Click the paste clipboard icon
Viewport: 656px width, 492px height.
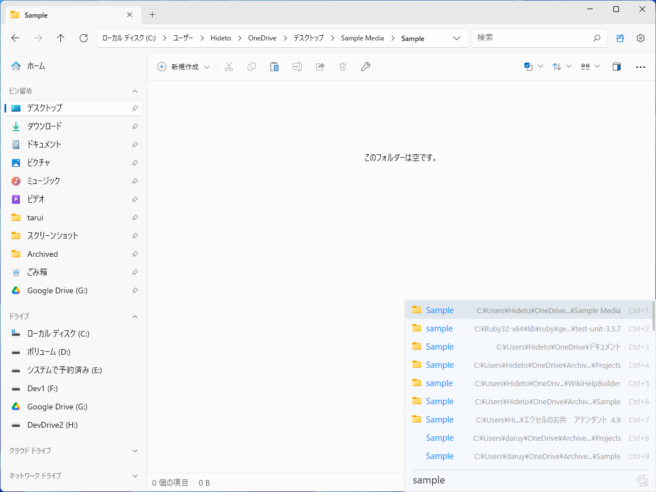pyautogui.click(x=274, y=67)
